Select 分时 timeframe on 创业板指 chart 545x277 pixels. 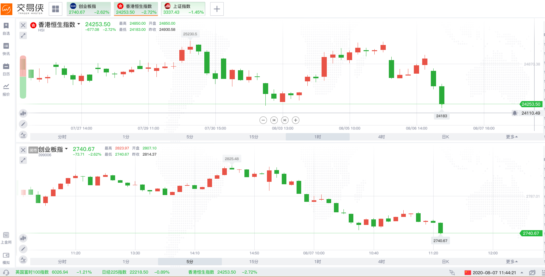click(x=62, y=262)
